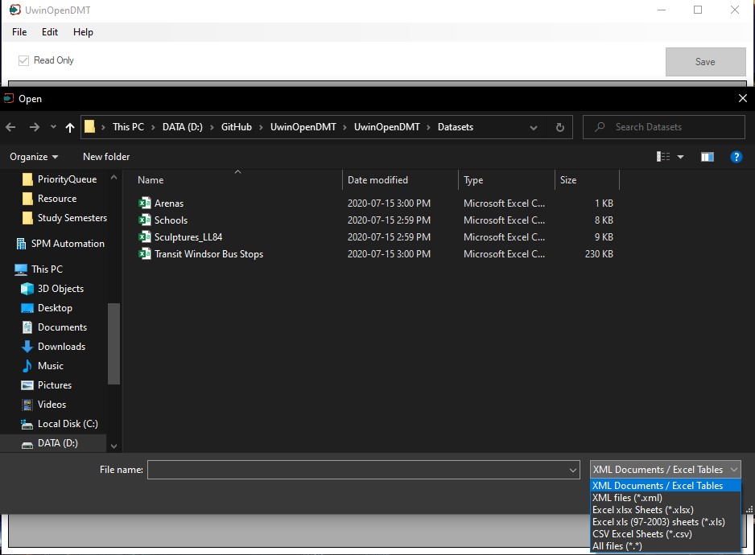Toggle the Read Only checkbox
This screenshot has width=755, height=555.
[x=23, y=60]
